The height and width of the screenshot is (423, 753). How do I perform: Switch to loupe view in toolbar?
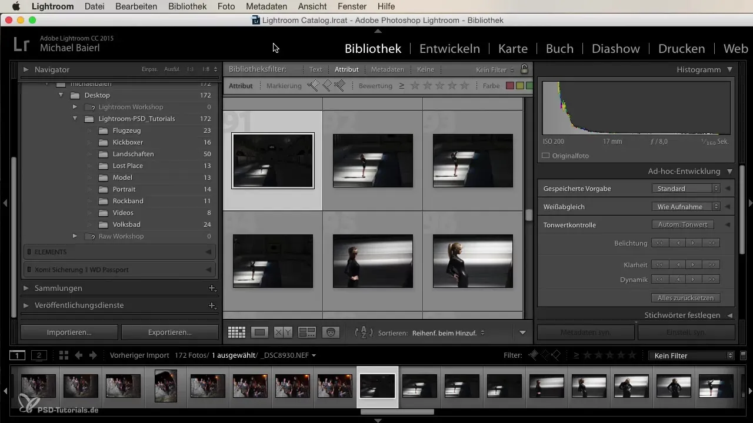pos(259,333)
